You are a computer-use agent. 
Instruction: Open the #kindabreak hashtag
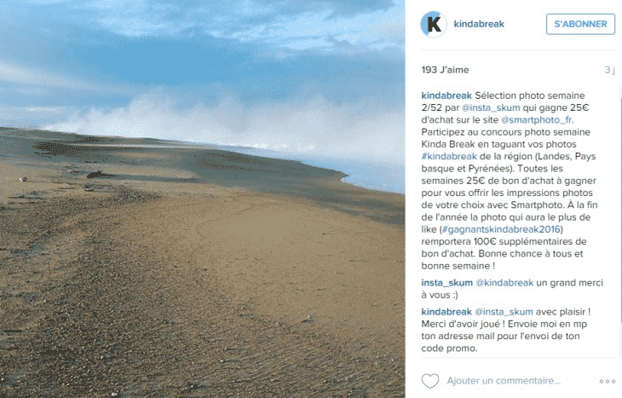pos(449,156)
